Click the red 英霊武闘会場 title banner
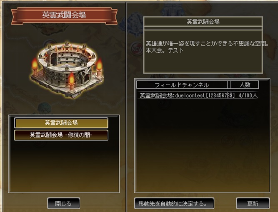 coord(64,15)
